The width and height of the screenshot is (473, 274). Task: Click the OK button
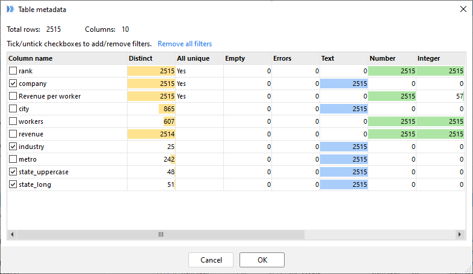(262, 260)
